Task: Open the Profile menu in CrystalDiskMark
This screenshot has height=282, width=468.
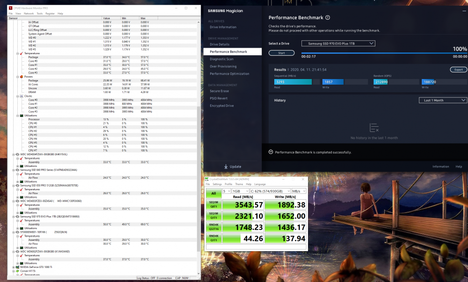Action: [228, 184]
